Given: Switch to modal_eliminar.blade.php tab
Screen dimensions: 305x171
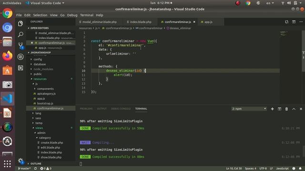Looking at the screenshot, I should click(99, 22).
